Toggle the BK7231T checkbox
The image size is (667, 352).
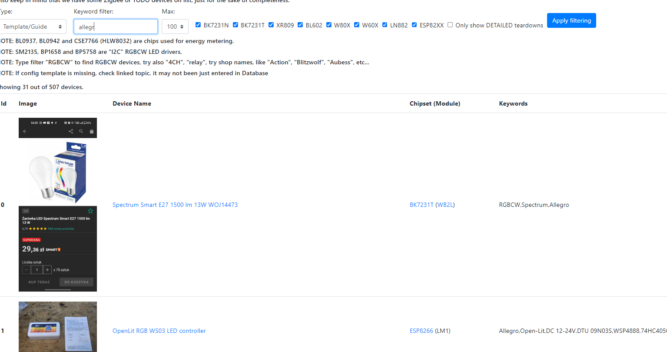(x=236, y=25)
